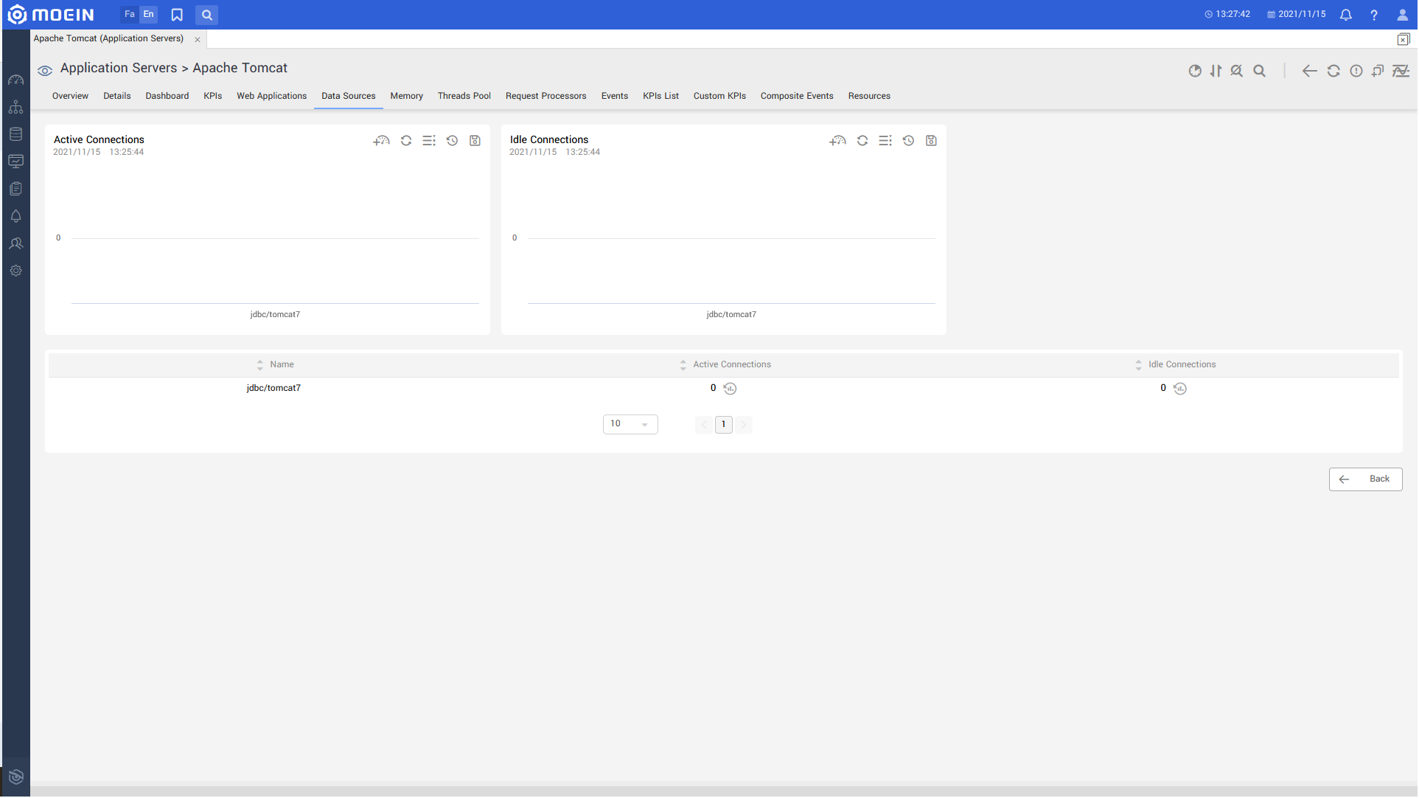Toggle the Active Connections sort order
The height and width of the screenshot is (798, 1419).
tap(682, 364)
